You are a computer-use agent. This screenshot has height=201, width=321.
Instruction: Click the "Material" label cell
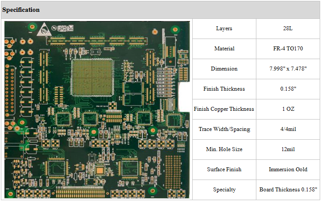coord(224,49)
